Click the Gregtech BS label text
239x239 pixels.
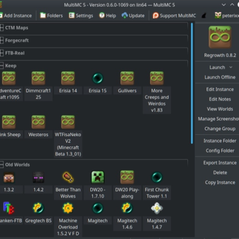point(39,220)
